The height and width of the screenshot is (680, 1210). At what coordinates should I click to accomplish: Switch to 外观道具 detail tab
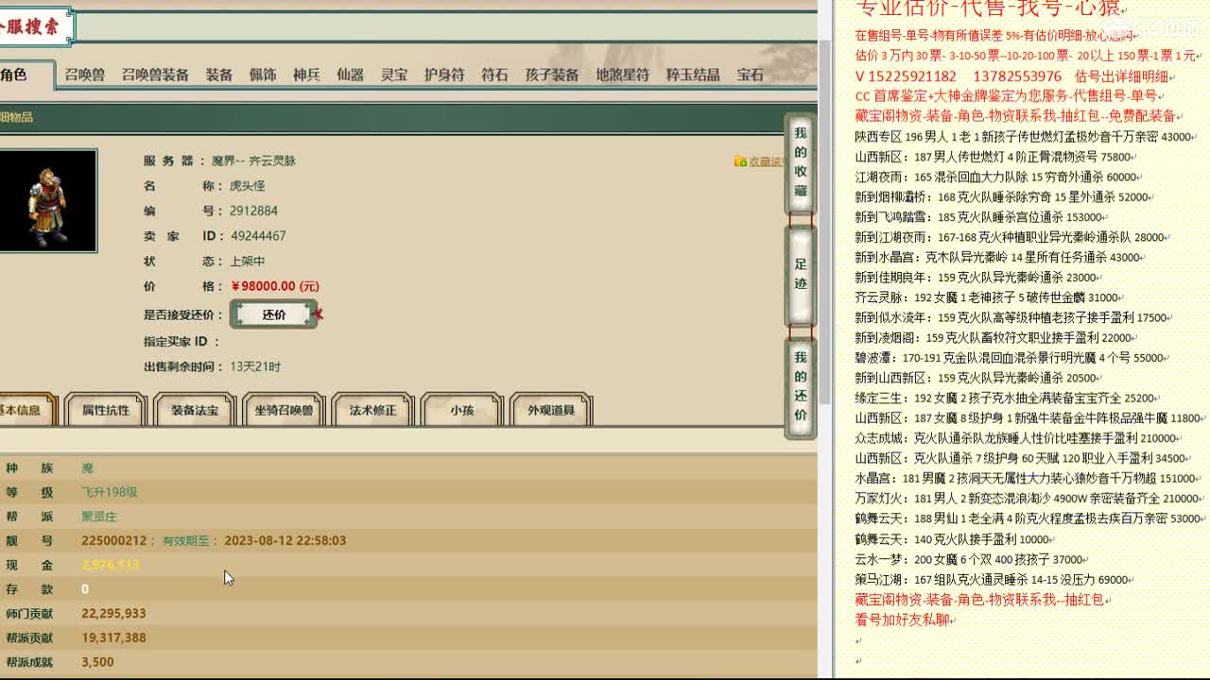551,410
